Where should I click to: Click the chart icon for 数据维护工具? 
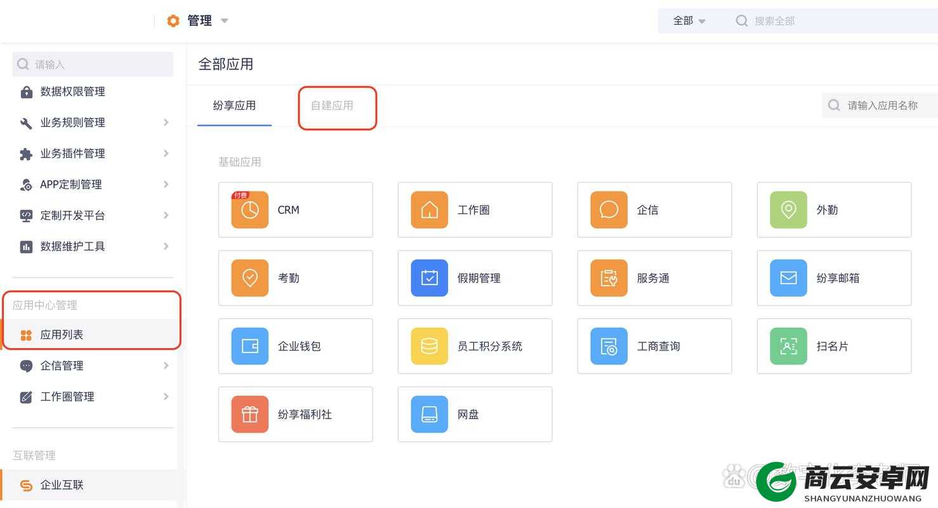pos(26,247)
